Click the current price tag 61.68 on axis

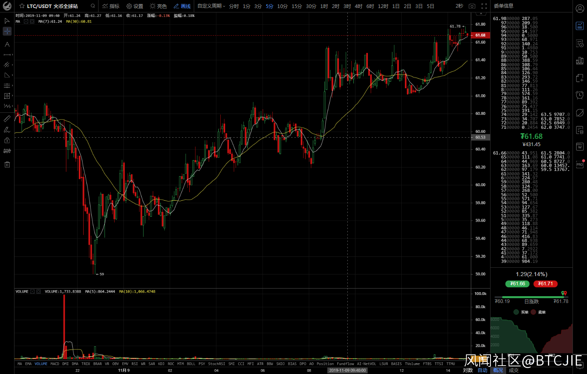(480, 35)
